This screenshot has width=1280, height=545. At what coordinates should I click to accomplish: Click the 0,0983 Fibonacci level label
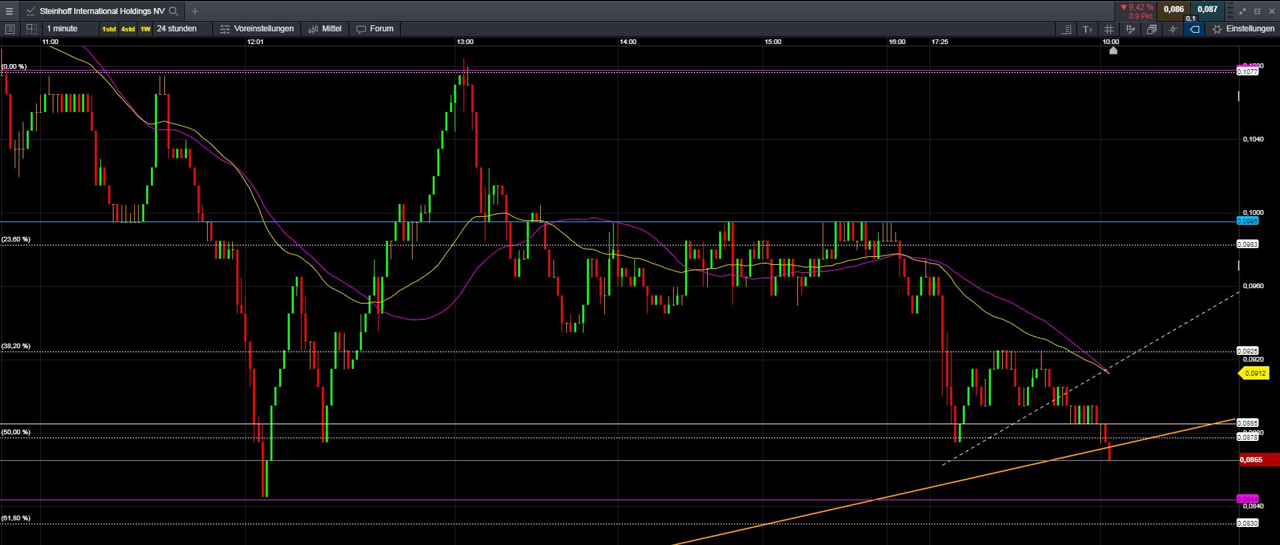click(x=1248, y=245)
